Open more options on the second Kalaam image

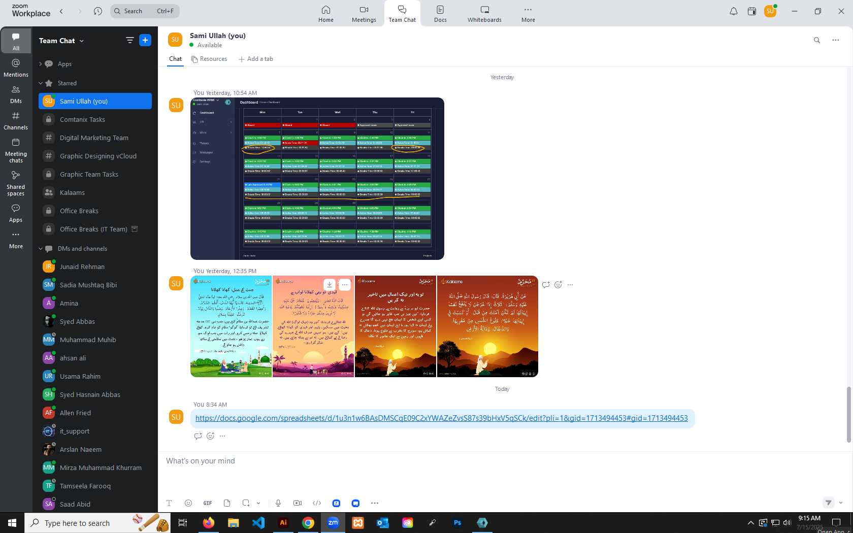click(345, 285)
